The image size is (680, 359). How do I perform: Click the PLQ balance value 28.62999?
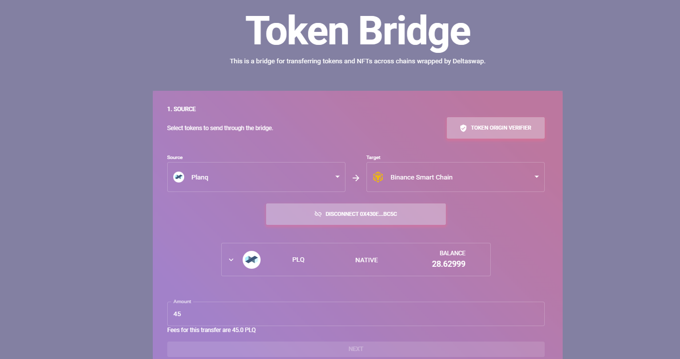click(x=448, y=264)
